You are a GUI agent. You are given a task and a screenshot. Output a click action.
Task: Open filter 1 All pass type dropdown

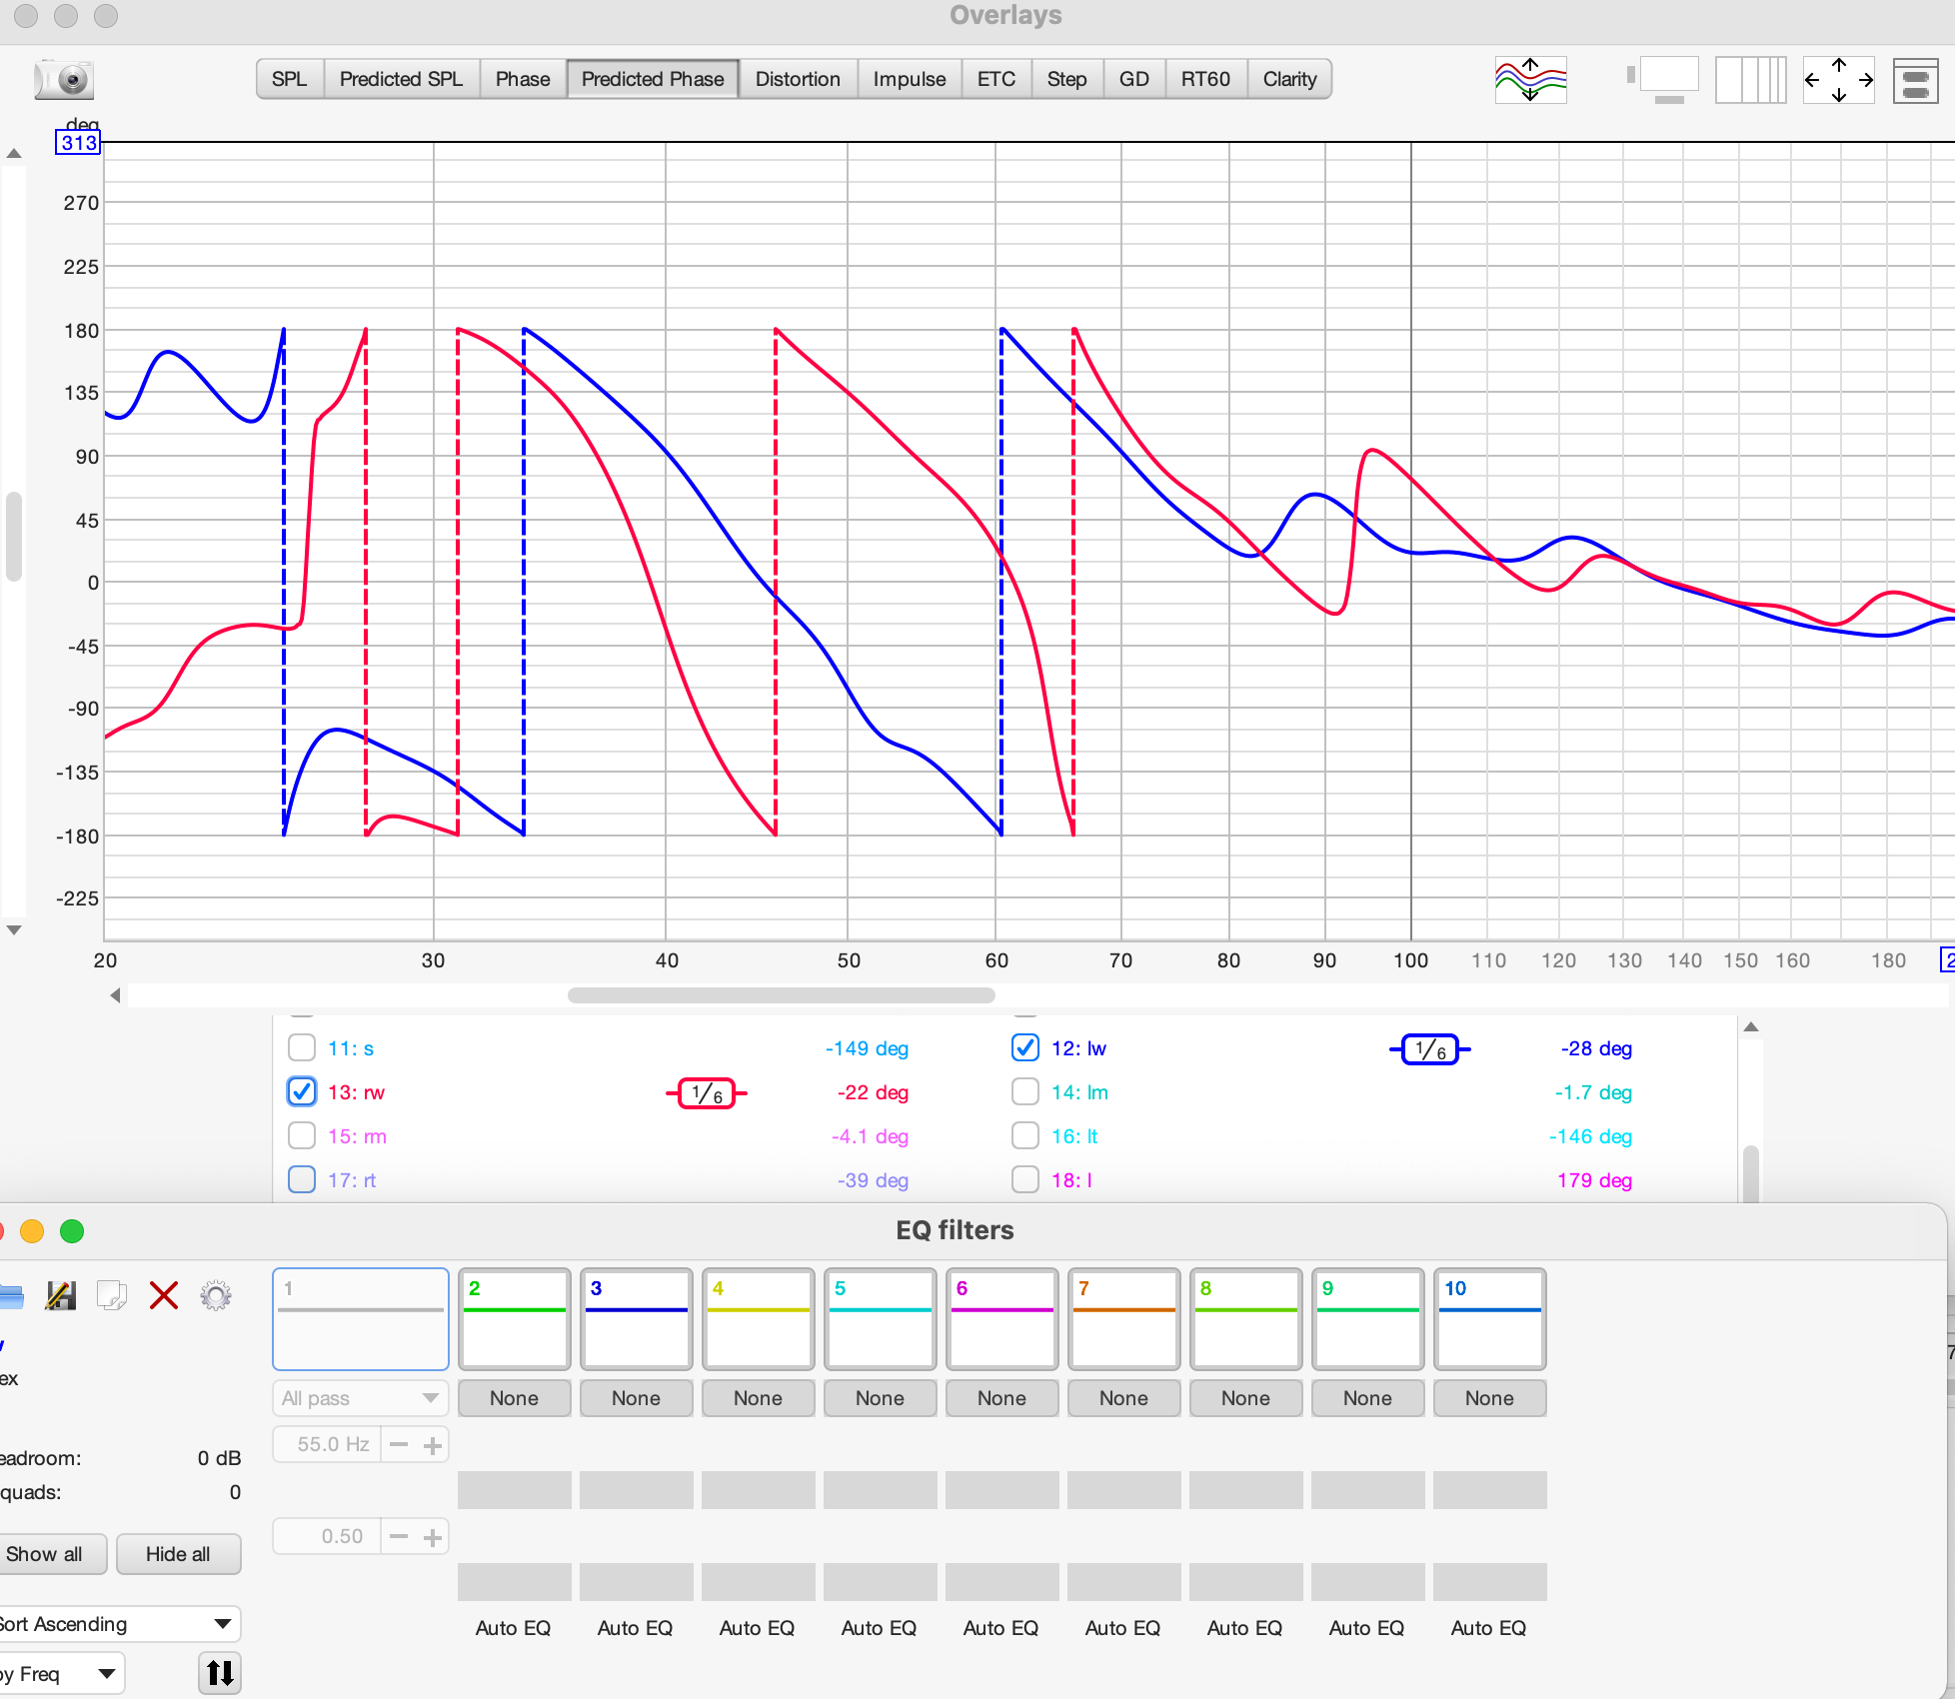pyautogui.click(x=361, y=1398)
